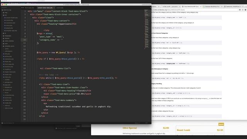Click the WP_Query code line

[58, 53]
